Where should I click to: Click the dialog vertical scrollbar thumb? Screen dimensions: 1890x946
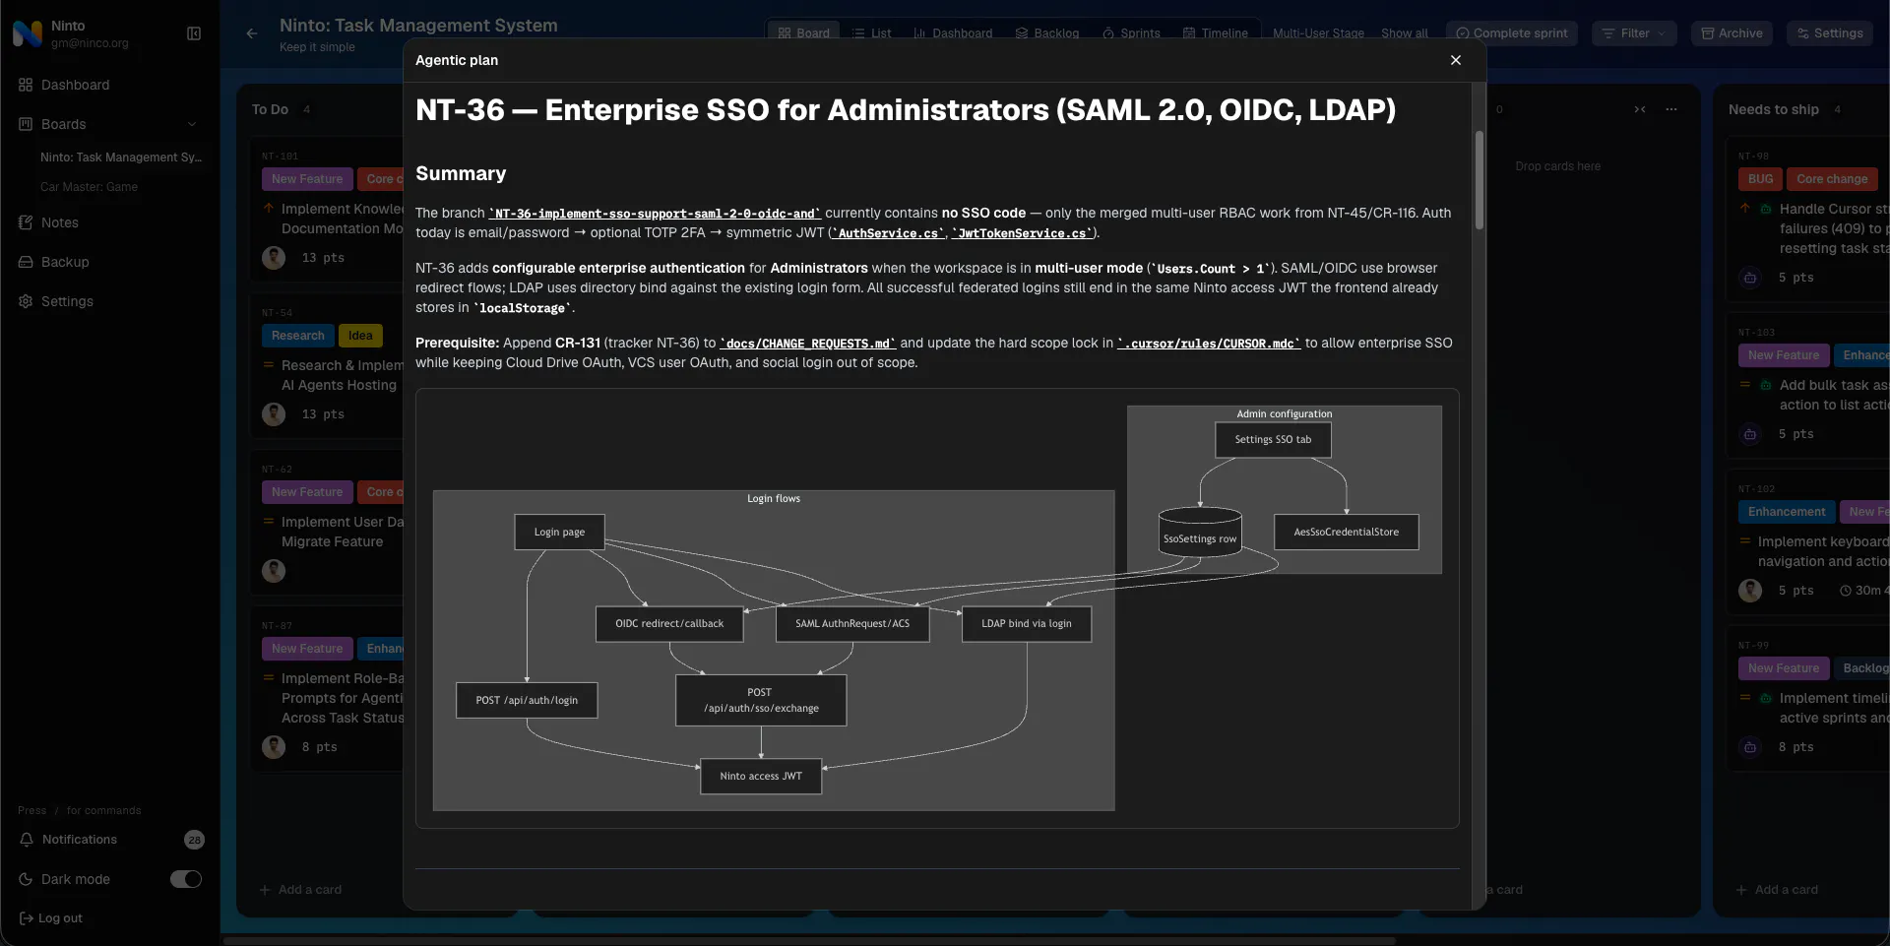point(1479,180)
